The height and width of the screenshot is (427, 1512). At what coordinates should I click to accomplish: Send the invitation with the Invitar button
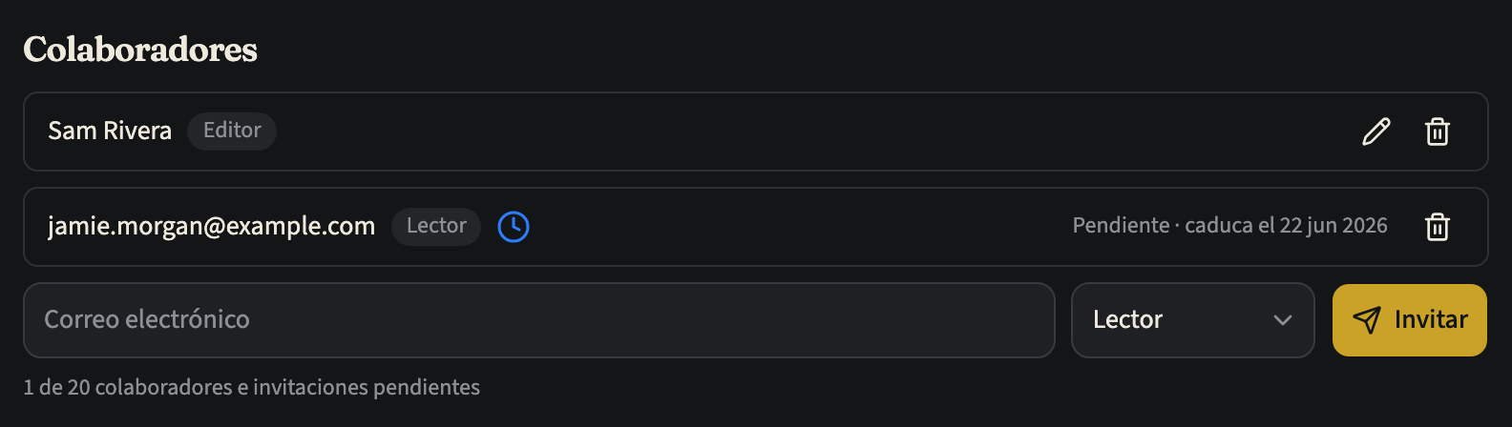[x=1410, y=320]
